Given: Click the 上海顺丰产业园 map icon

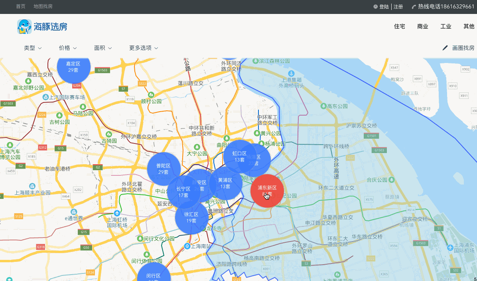Looking at the screenshot, I should tap(32, 186).
